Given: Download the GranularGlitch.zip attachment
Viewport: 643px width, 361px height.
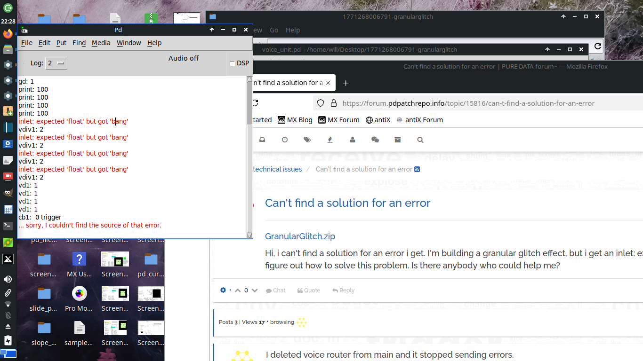Looking at the screenshot, I should point(300,236).
